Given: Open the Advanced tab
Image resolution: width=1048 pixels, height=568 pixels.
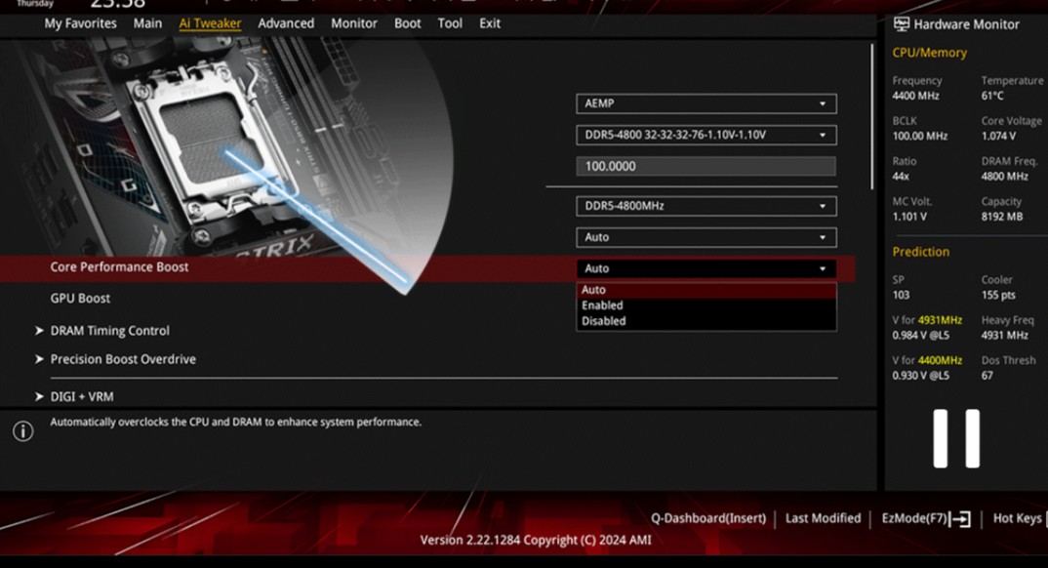Looking at the screenshot, I should click(x=286, y=23).
